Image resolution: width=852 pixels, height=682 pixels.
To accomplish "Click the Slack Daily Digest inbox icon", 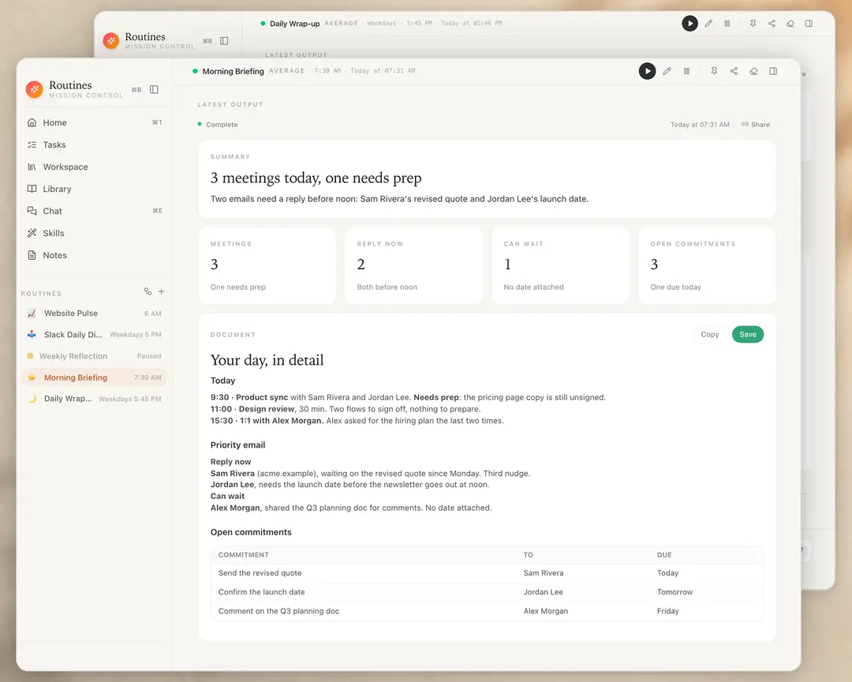I will (32, 335).
